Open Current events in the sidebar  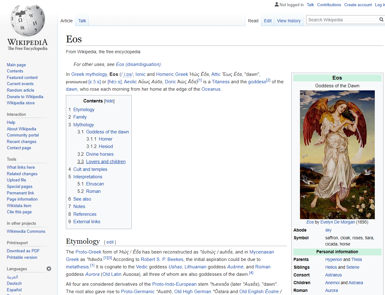click(20, 84)
